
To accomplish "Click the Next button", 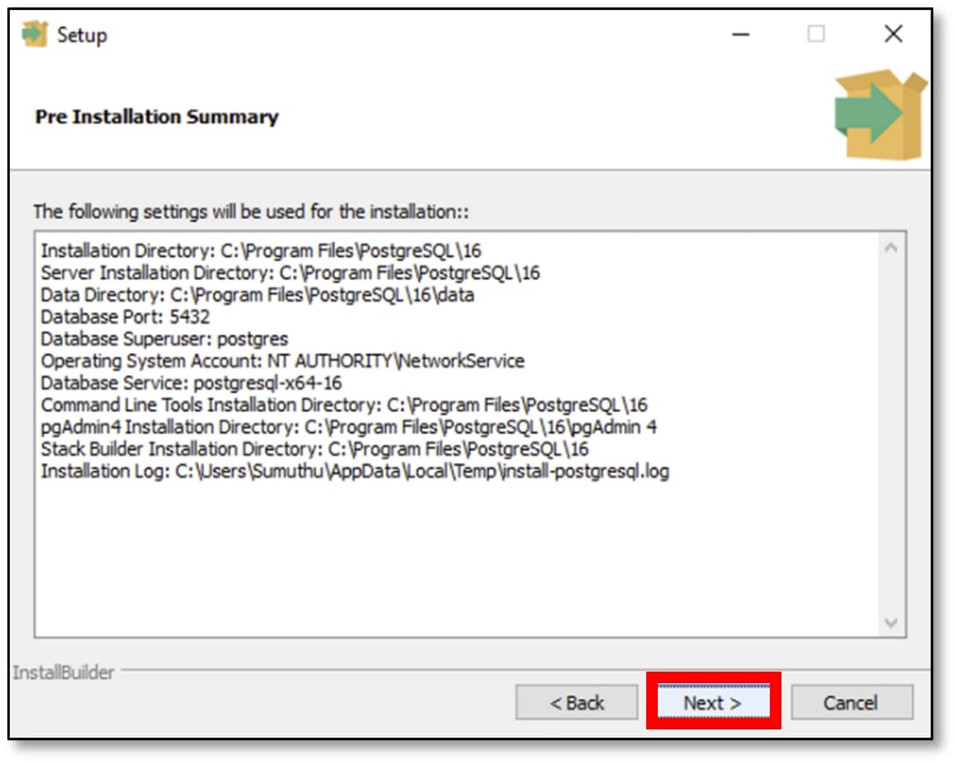I will [712, 703].
